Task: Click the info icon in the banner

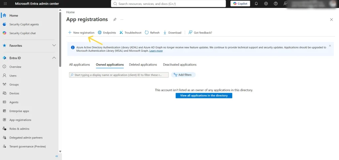Action: tap(73, 47)
